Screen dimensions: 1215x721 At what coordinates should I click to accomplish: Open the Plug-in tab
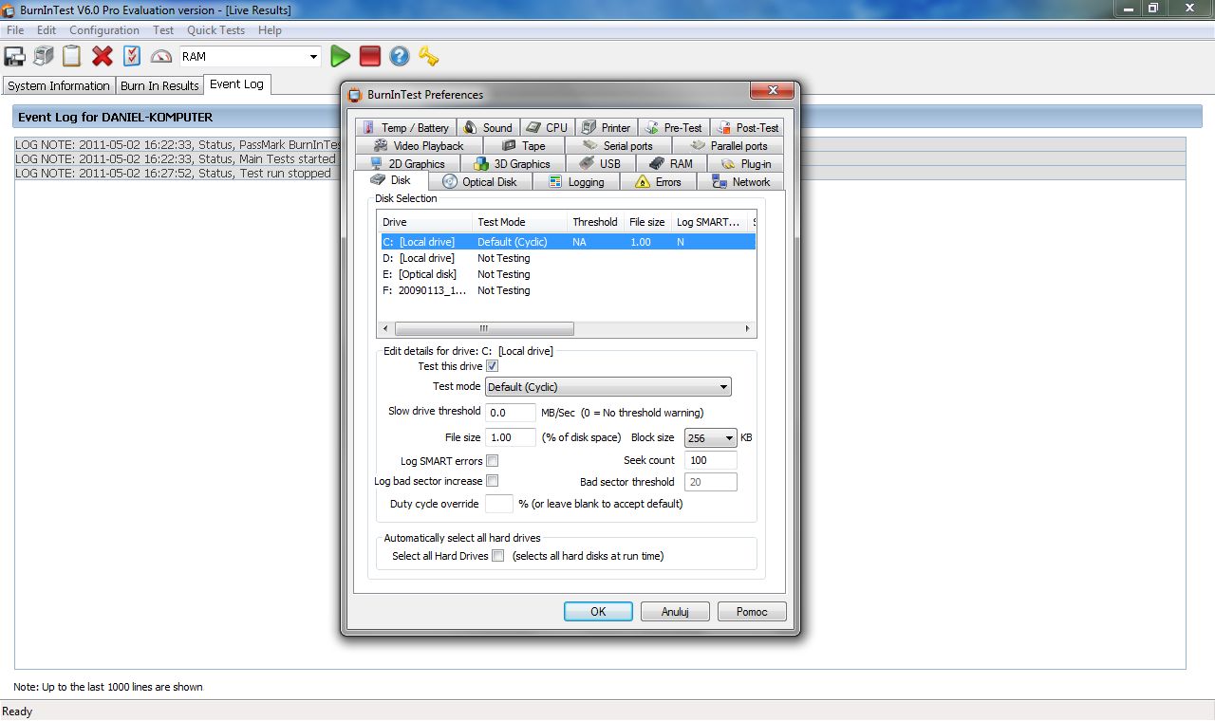(x=746, y=163)
